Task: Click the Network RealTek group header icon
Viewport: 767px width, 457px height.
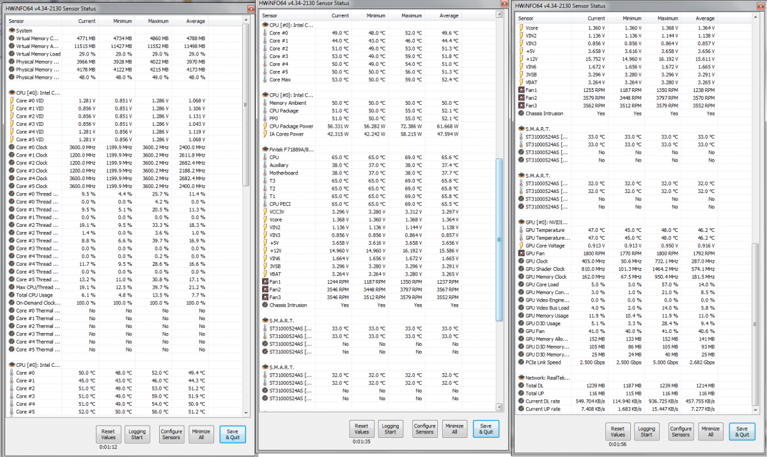Action: [x=521, y=378]
